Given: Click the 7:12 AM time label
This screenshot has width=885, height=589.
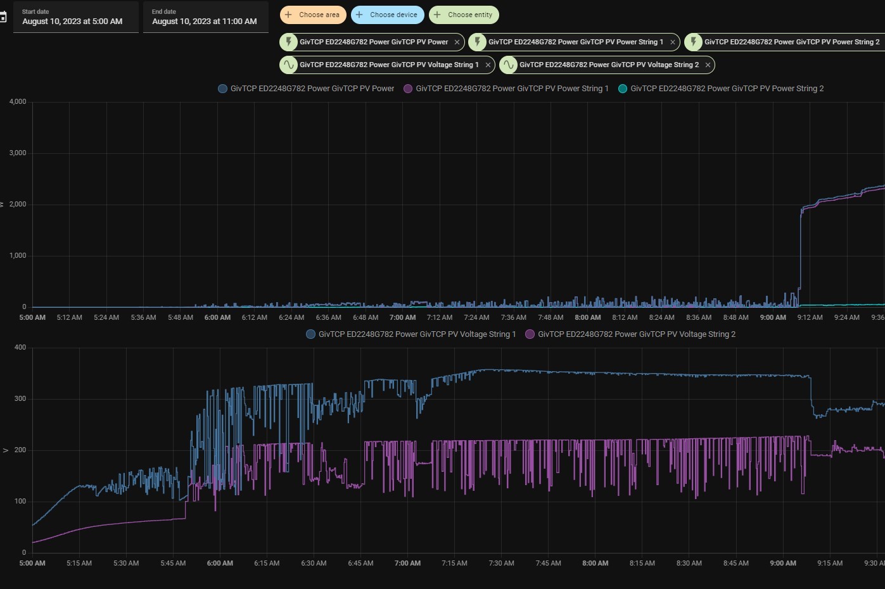Looking at the screenshot, I should point(440,318).
